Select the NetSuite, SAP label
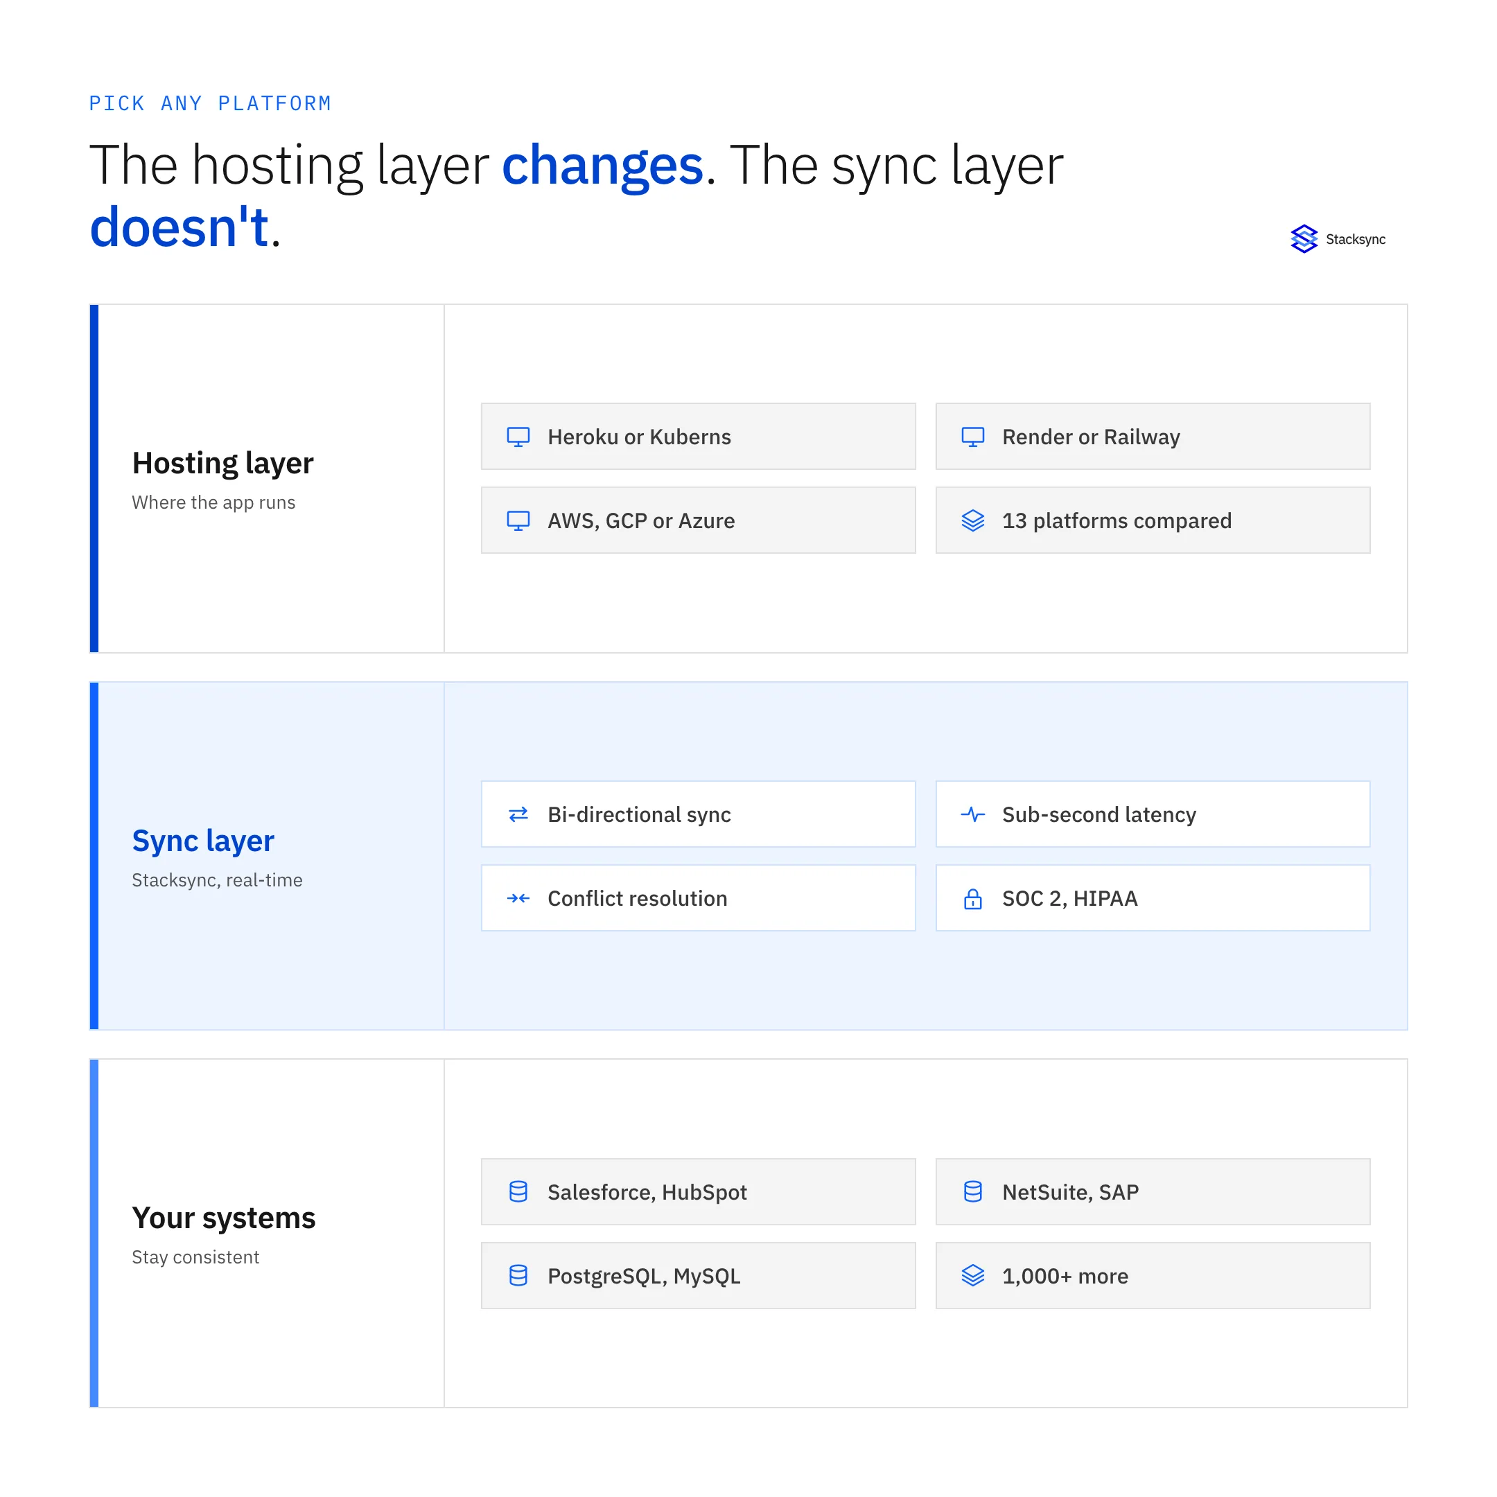 tap(1071, 1192)
